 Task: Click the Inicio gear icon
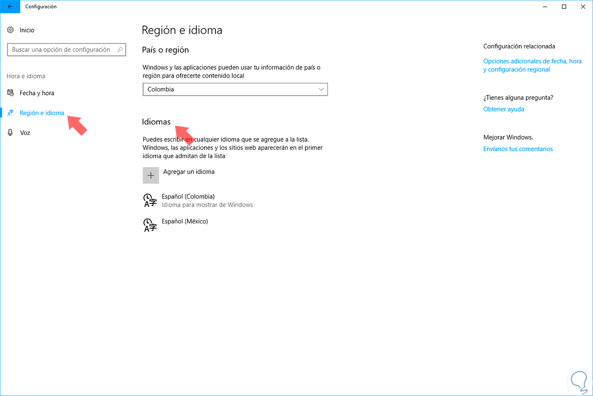click(x=10, y=30)
